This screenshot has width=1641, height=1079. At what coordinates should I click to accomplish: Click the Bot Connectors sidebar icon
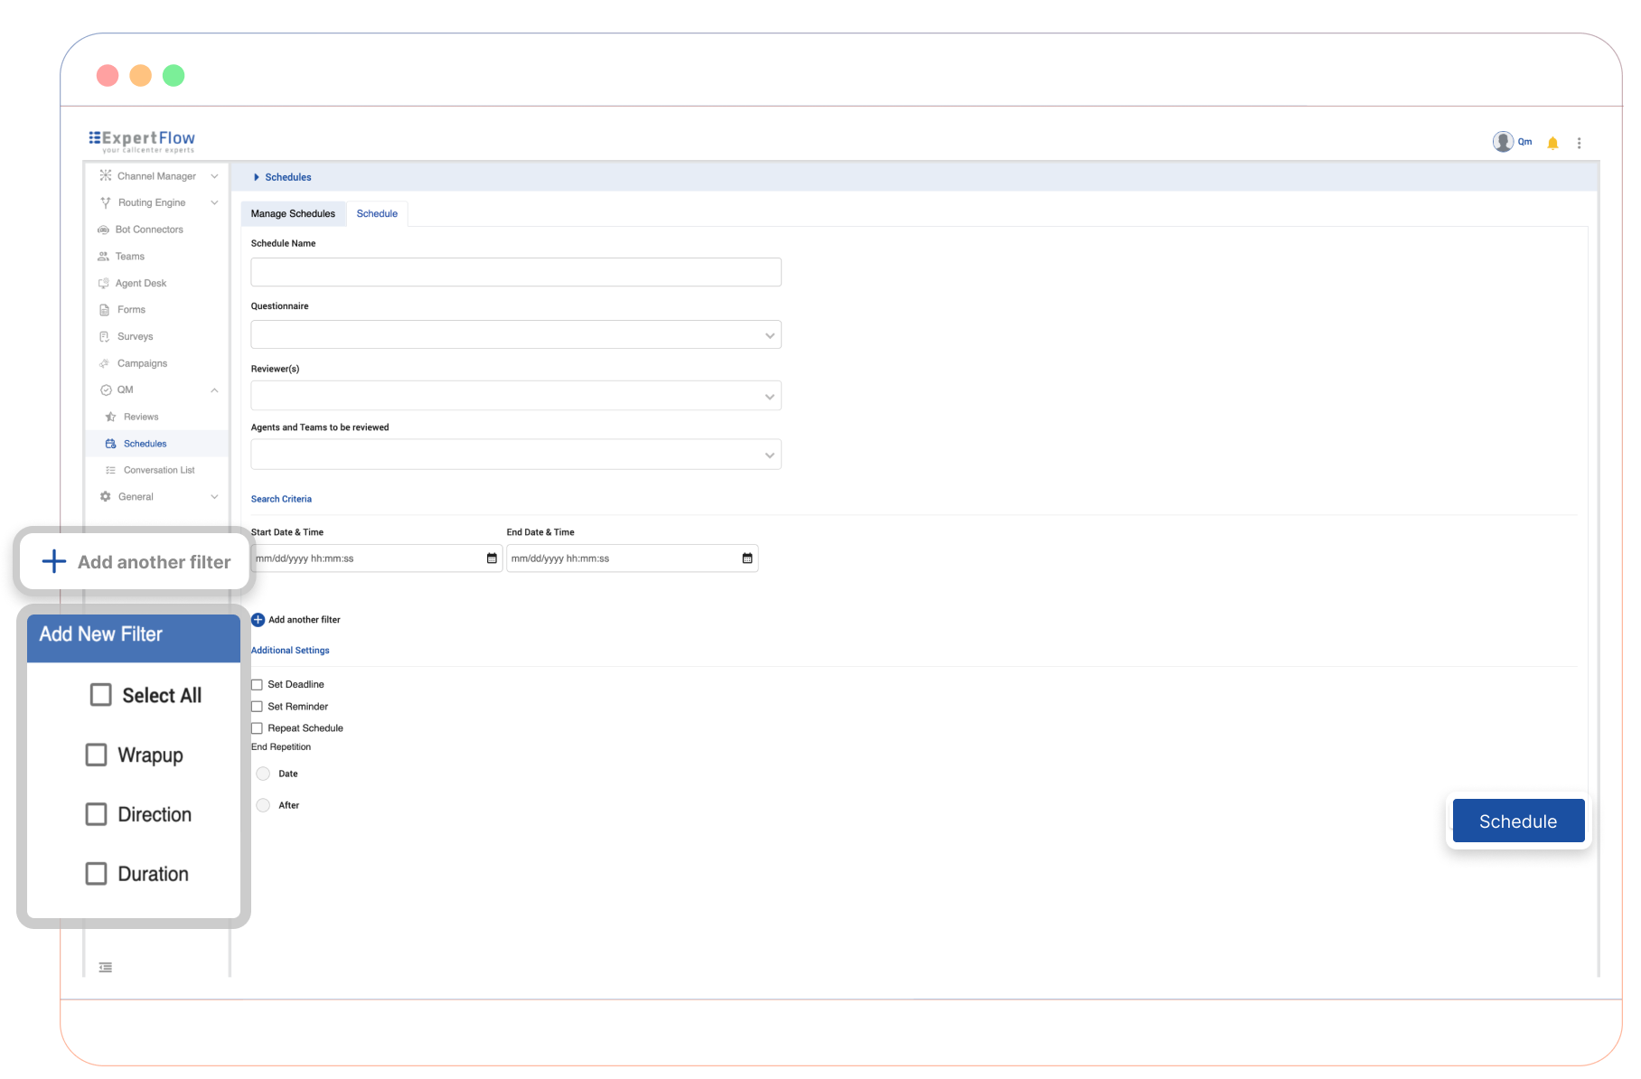[104, 230]
